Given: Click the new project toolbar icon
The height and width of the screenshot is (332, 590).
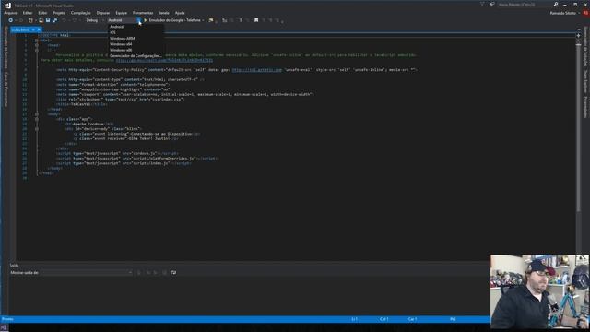Looking at the screenshot, I should [x=30, y=20].
